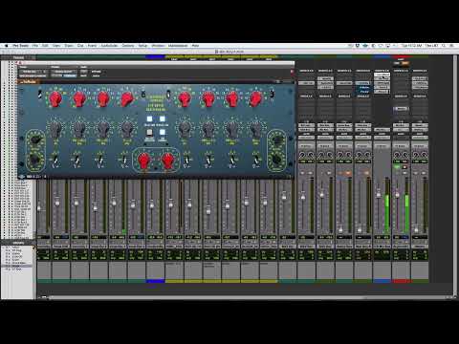Turn the lower filter knob in the right green oval
459x344 pixels.
click(x=277, y=159)
